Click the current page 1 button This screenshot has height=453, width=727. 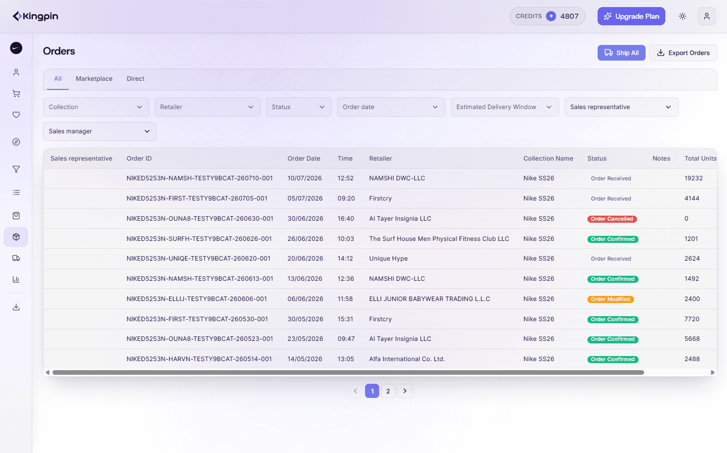click(x=372, y=391)
